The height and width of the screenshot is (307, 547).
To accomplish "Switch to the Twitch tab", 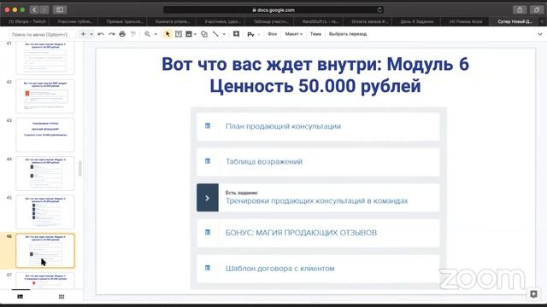I will 27,21.
